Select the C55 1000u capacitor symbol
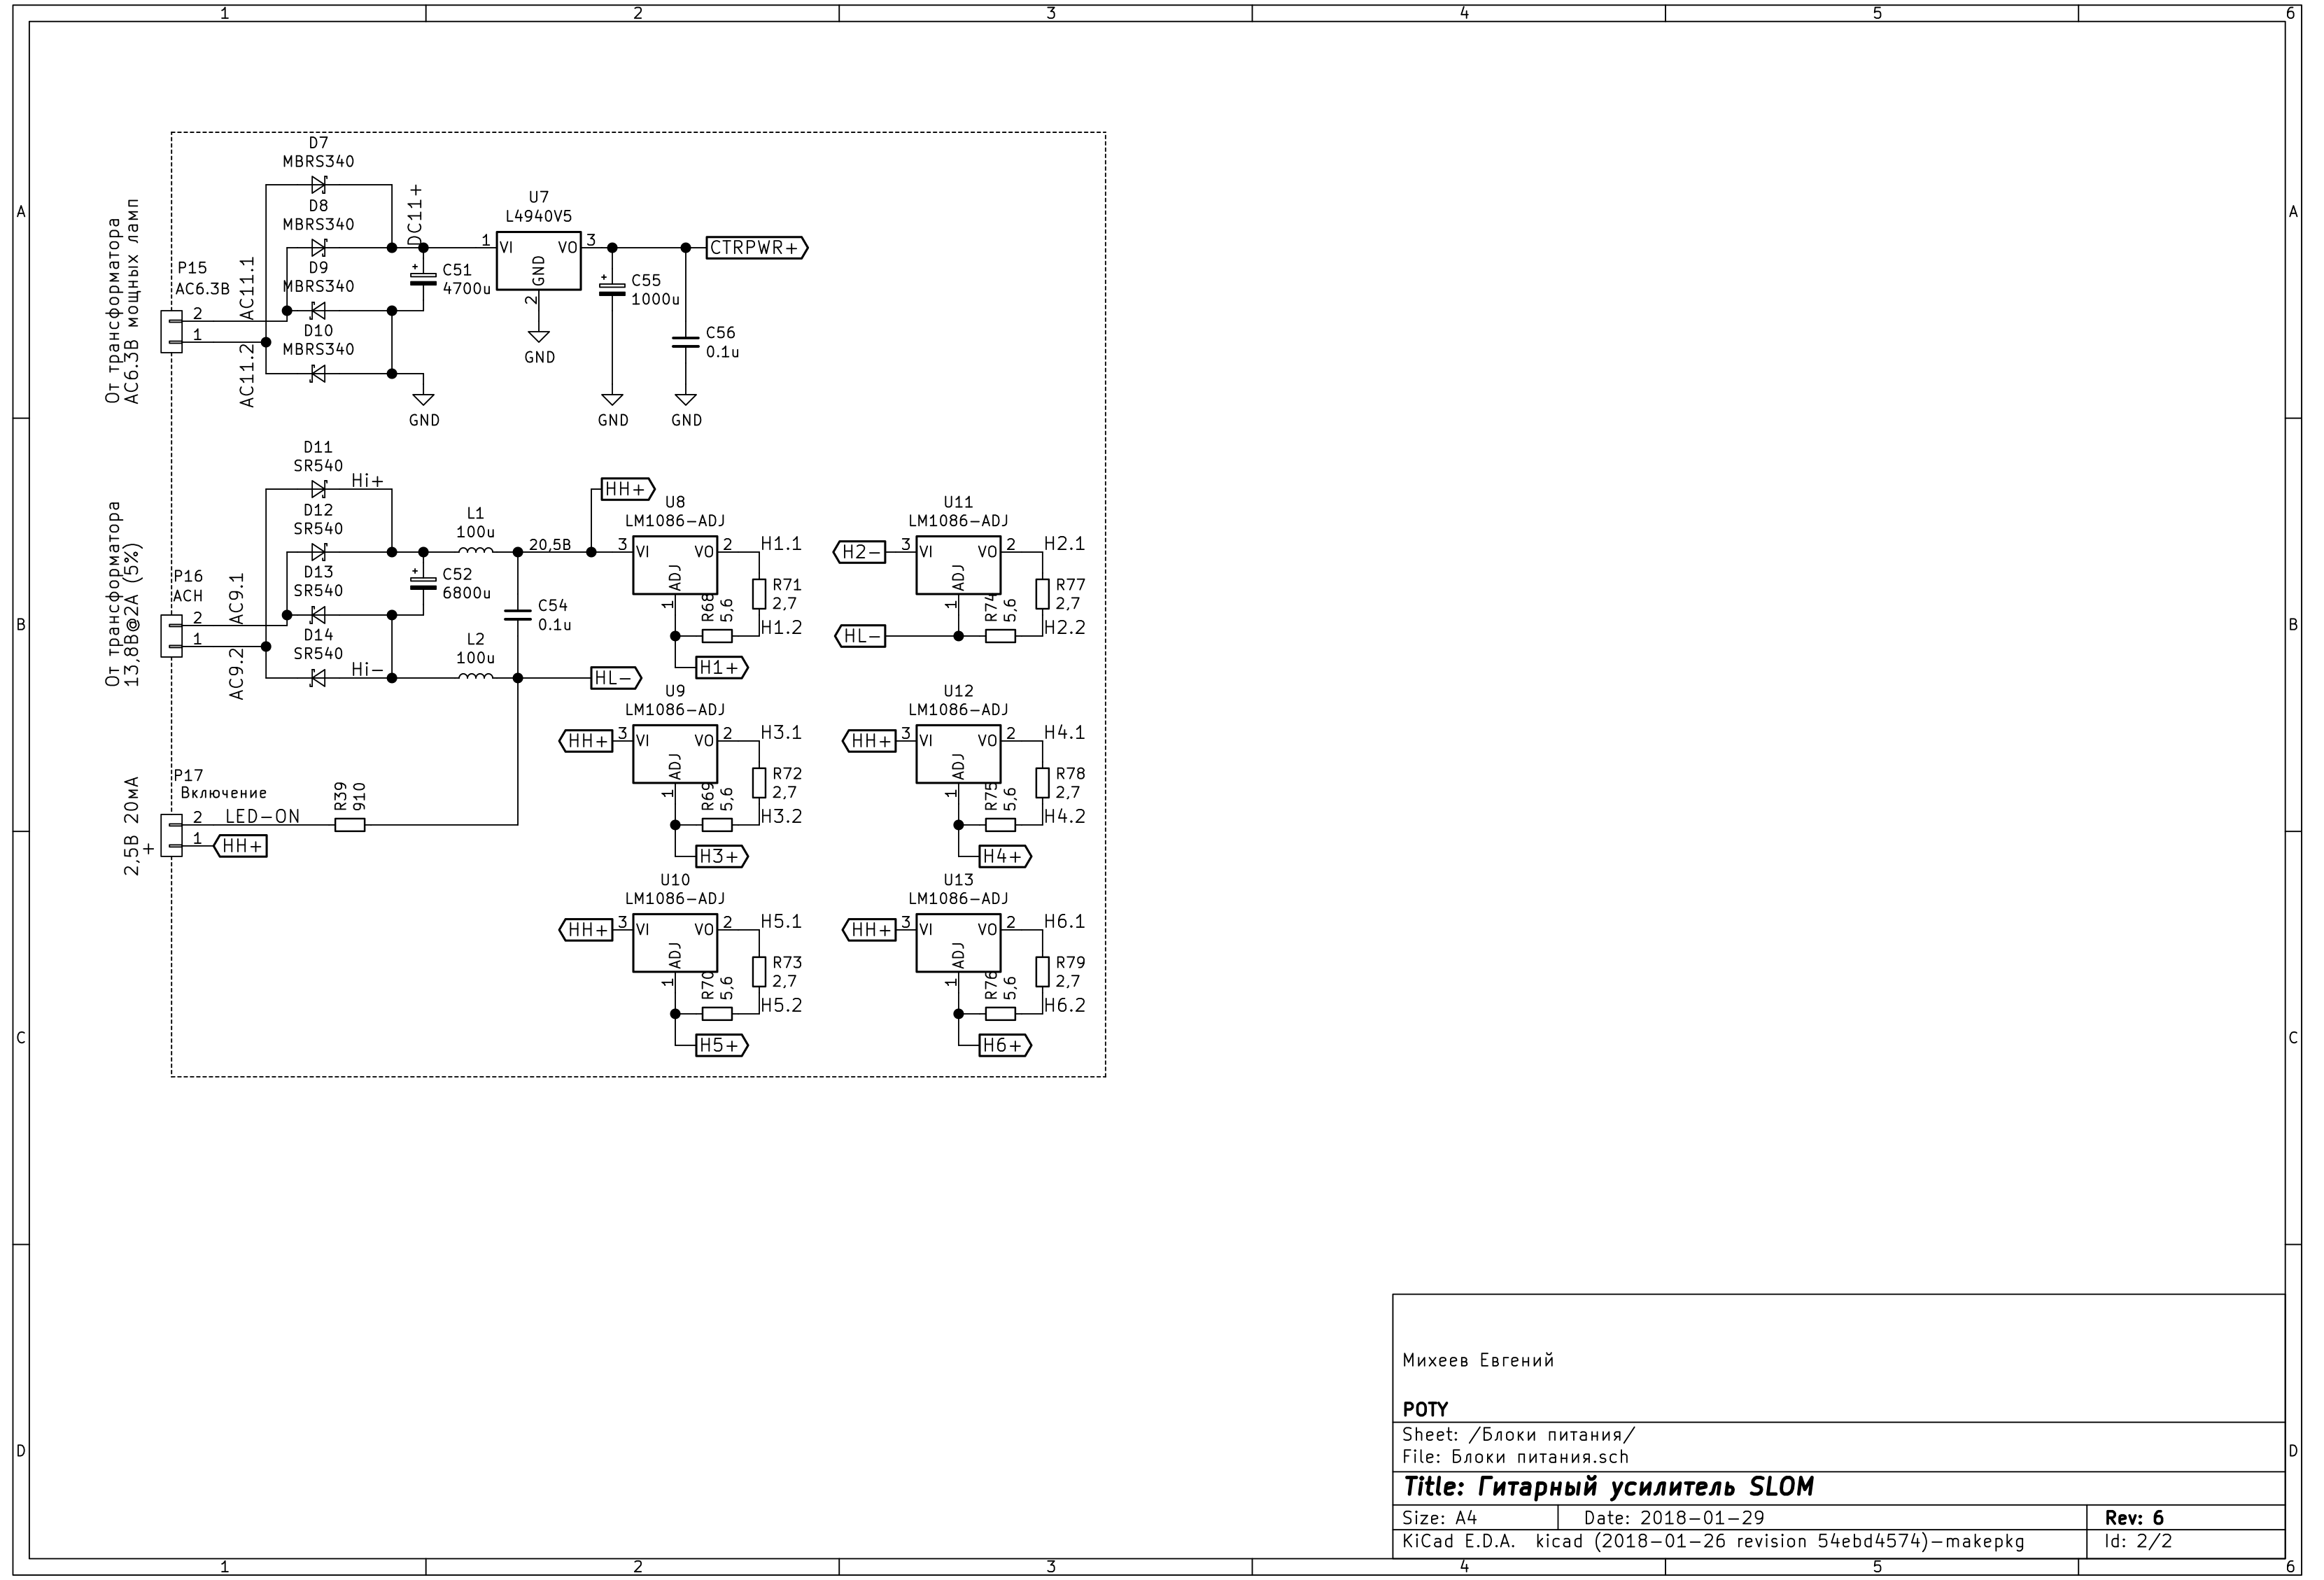The width and height of the screenshot is (2324, 1580). (x=612, y=289)
